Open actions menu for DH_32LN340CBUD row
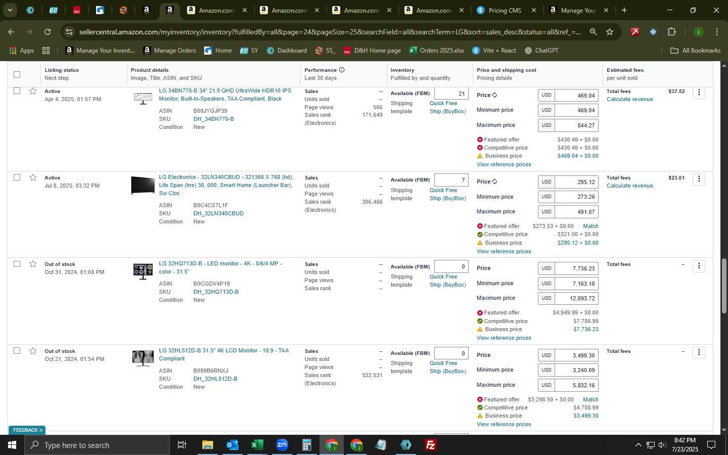The height and width of the screenshot is (455, 728). (x=699, y=179)
